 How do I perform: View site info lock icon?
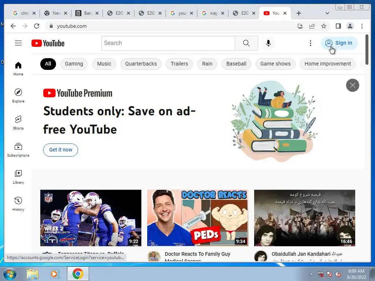coord(51,26)
